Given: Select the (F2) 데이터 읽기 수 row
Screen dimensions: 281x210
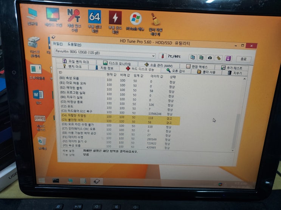Looking at the screenshot, I should pos(117,142).
